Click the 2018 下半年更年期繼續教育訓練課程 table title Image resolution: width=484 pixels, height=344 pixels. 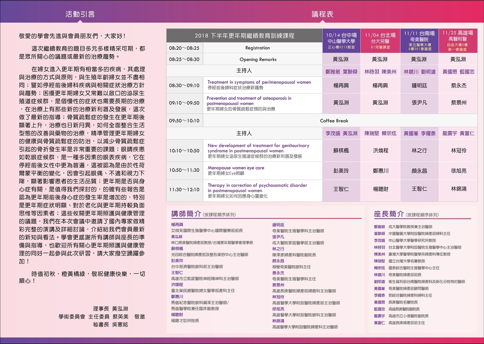click(x=244, y=36)
